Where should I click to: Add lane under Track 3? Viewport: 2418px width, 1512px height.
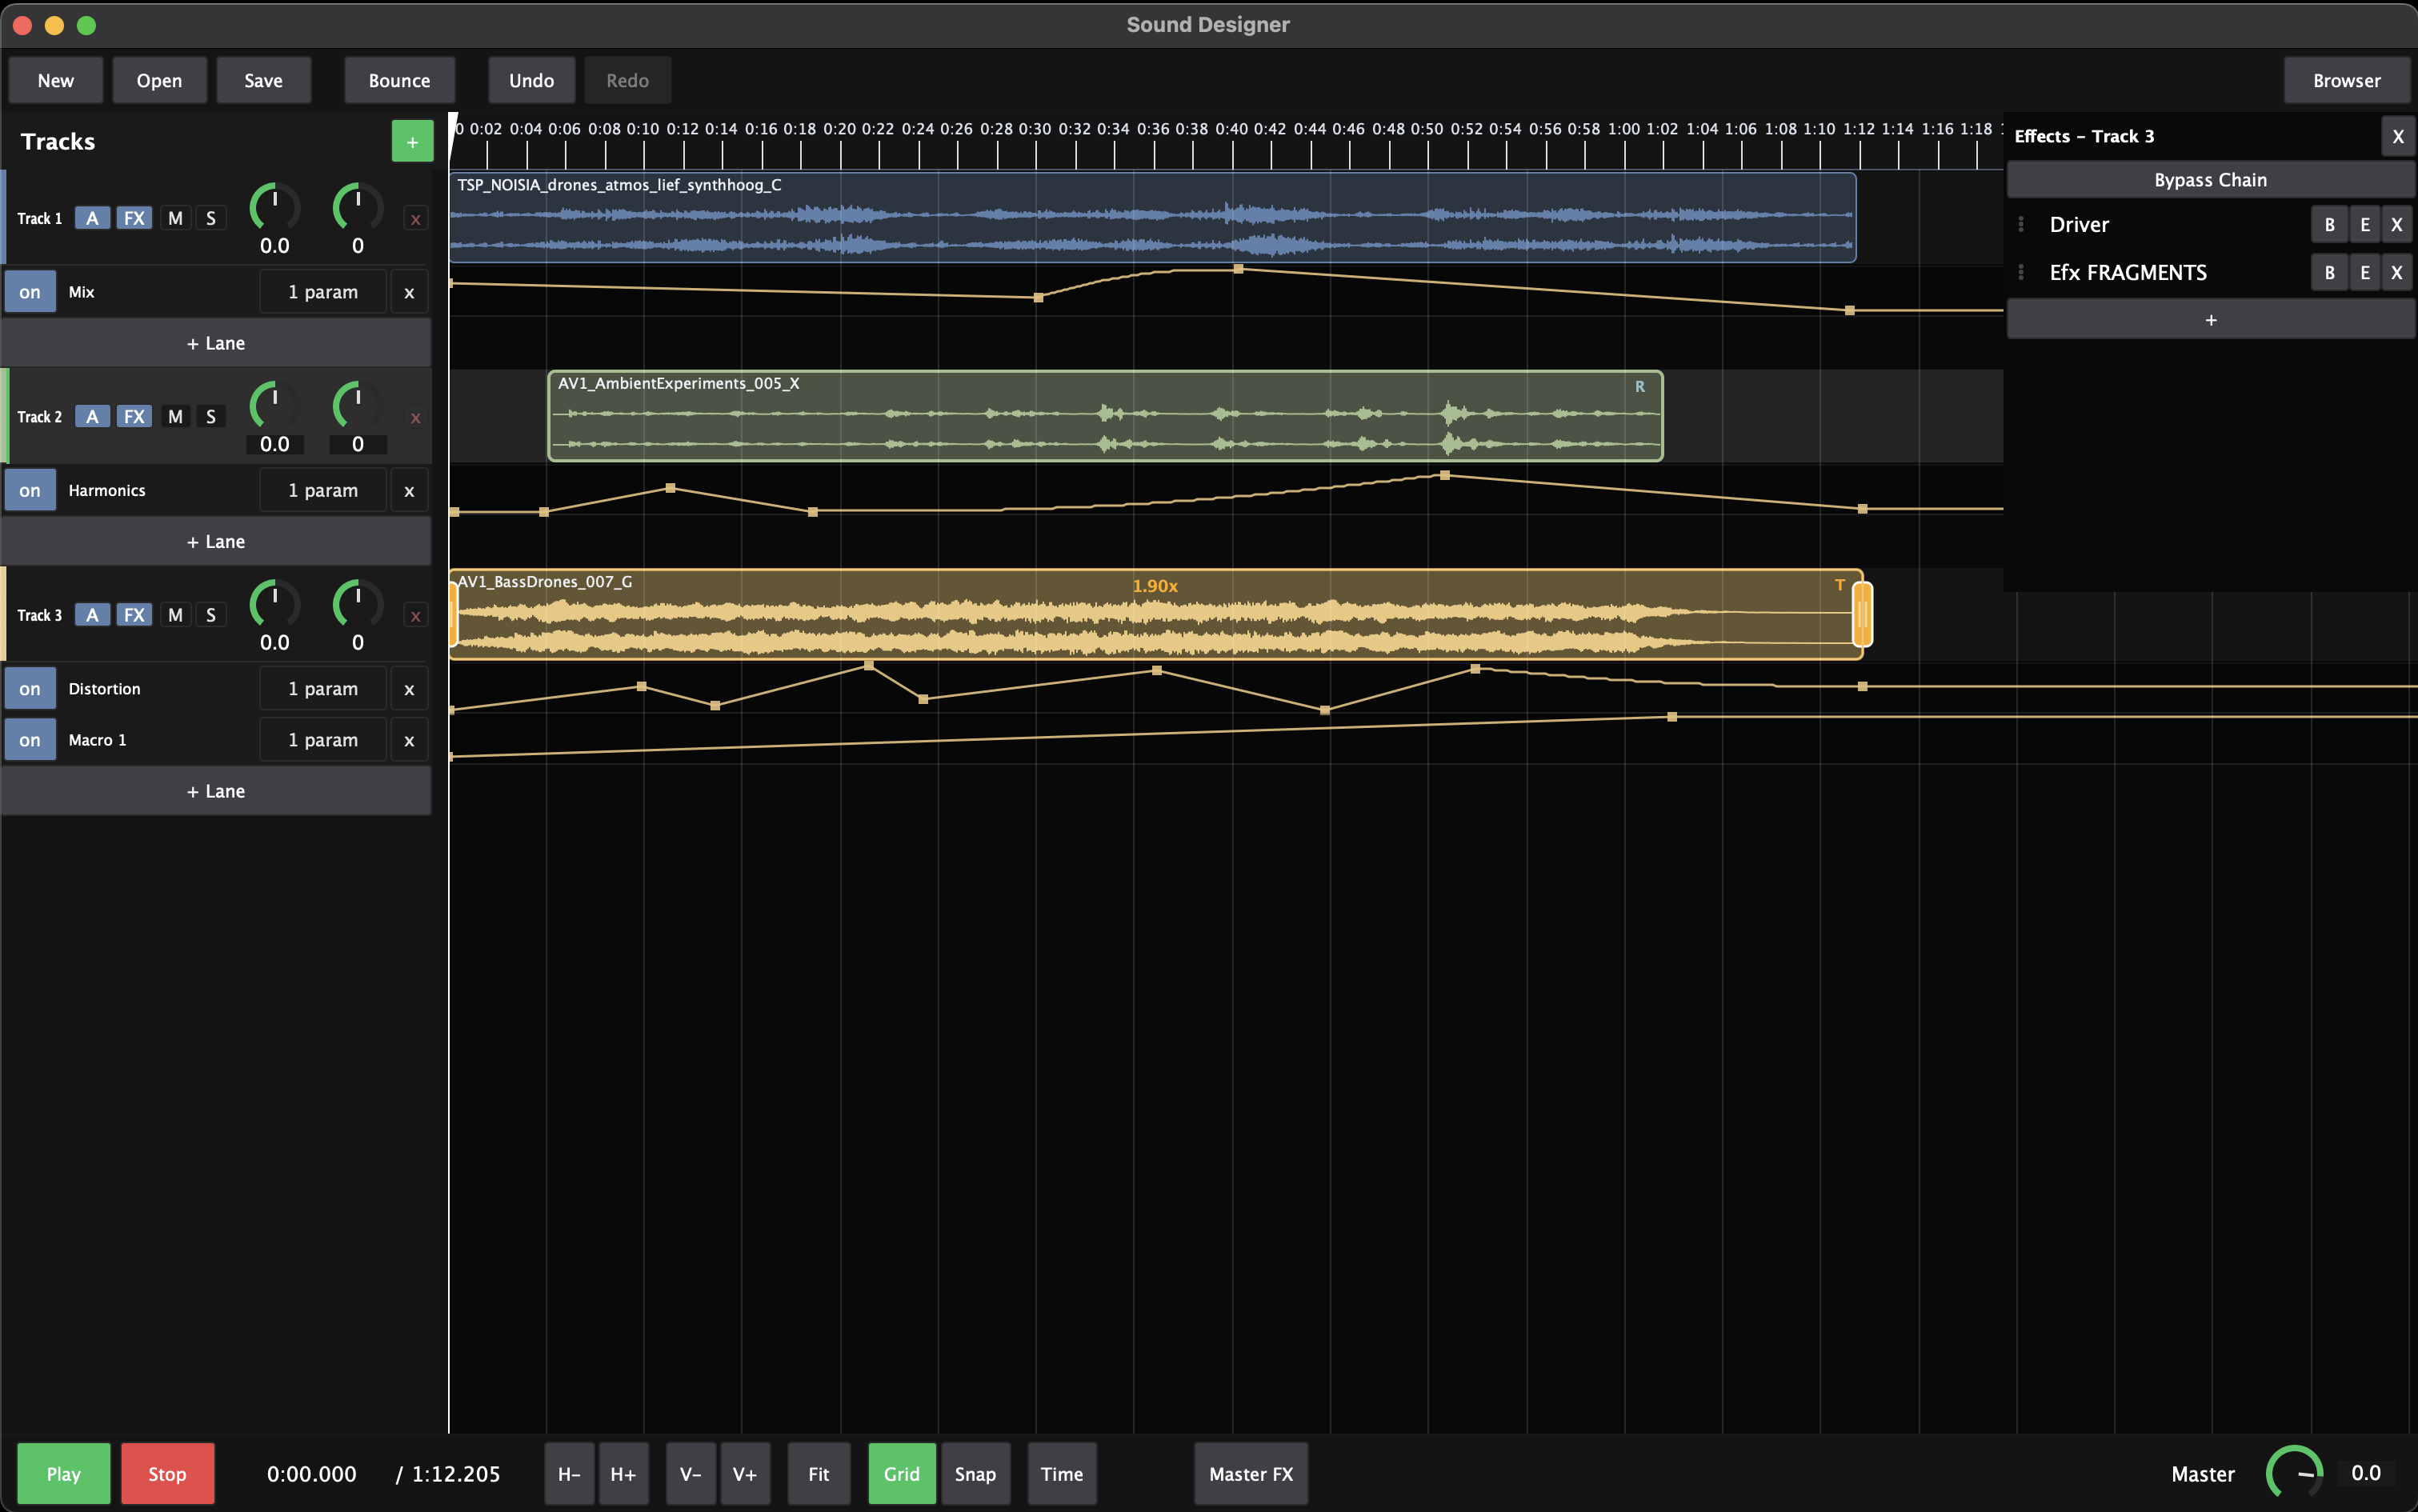[x=216, y=791]
